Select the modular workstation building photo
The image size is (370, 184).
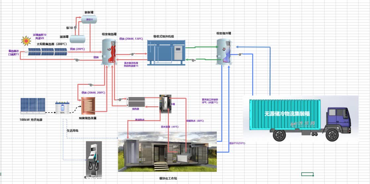click(x=167, y=152)
